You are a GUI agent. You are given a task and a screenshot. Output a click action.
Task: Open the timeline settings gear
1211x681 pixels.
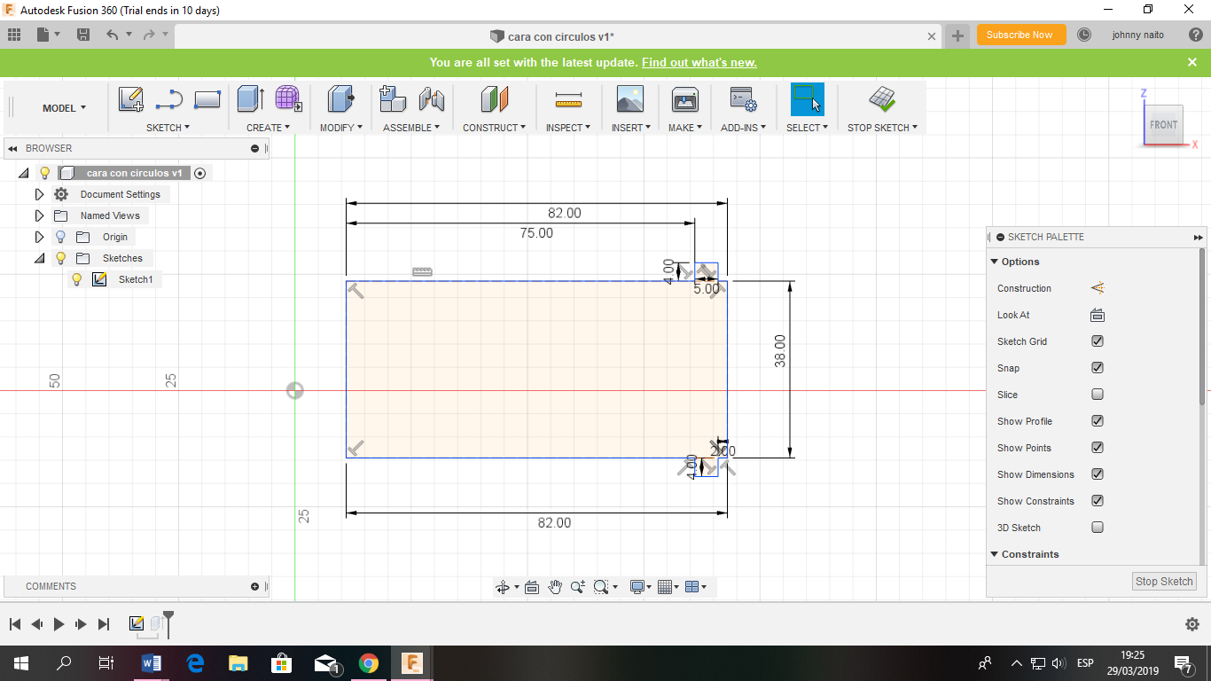click(x=1192, y=624)
